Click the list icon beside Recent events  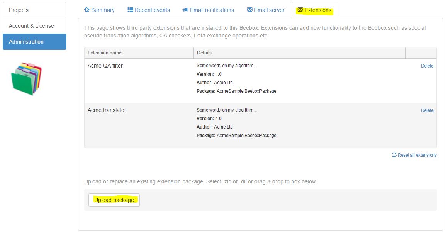(131, 10)
